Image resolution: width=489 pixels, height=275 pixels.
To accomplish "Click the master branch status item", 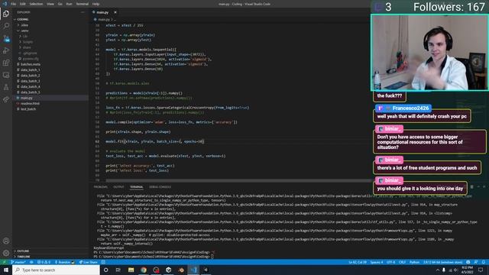I will point(18,262).
